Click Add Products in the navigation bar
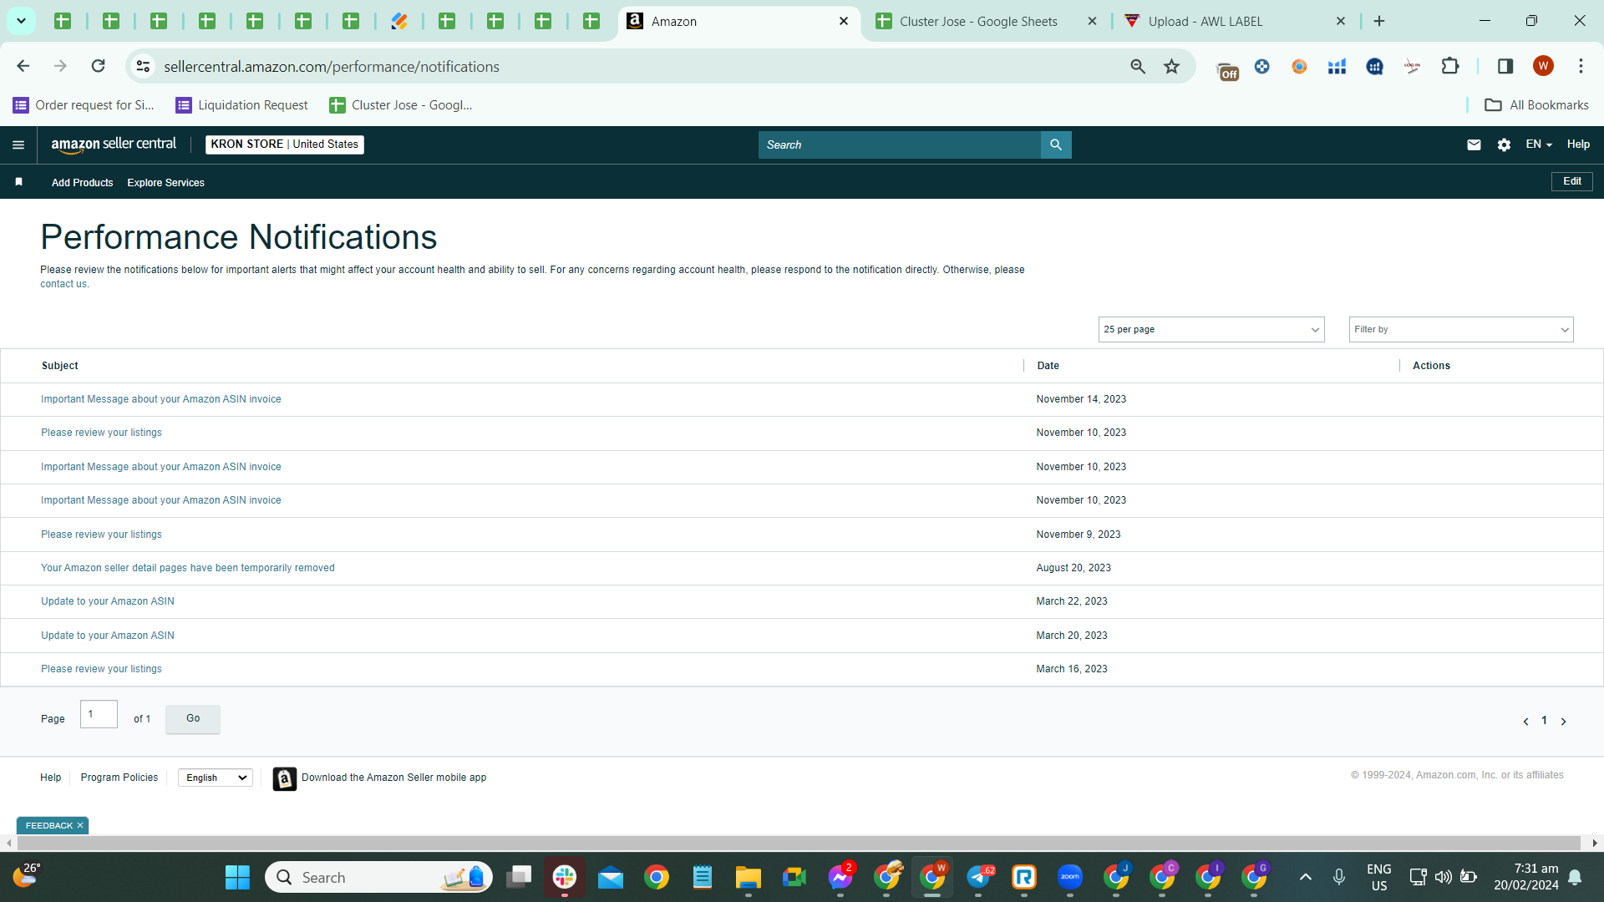Screen dimensions: 1604x902 pyautogui.click(x=82, y=183)
